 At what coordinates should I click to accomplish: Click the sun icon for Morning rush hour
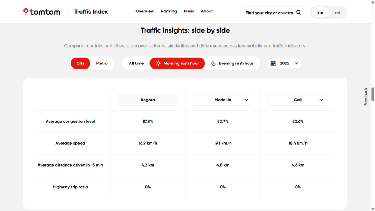click(x=158, y=63)
